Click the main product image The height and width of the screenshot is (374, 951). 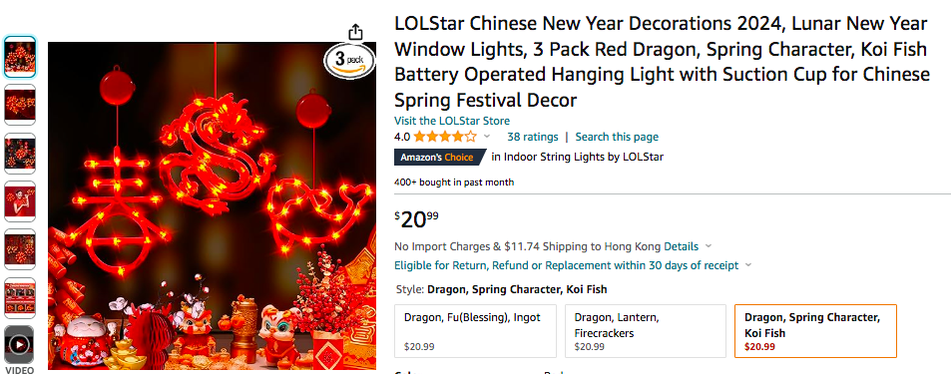[212, 206]
